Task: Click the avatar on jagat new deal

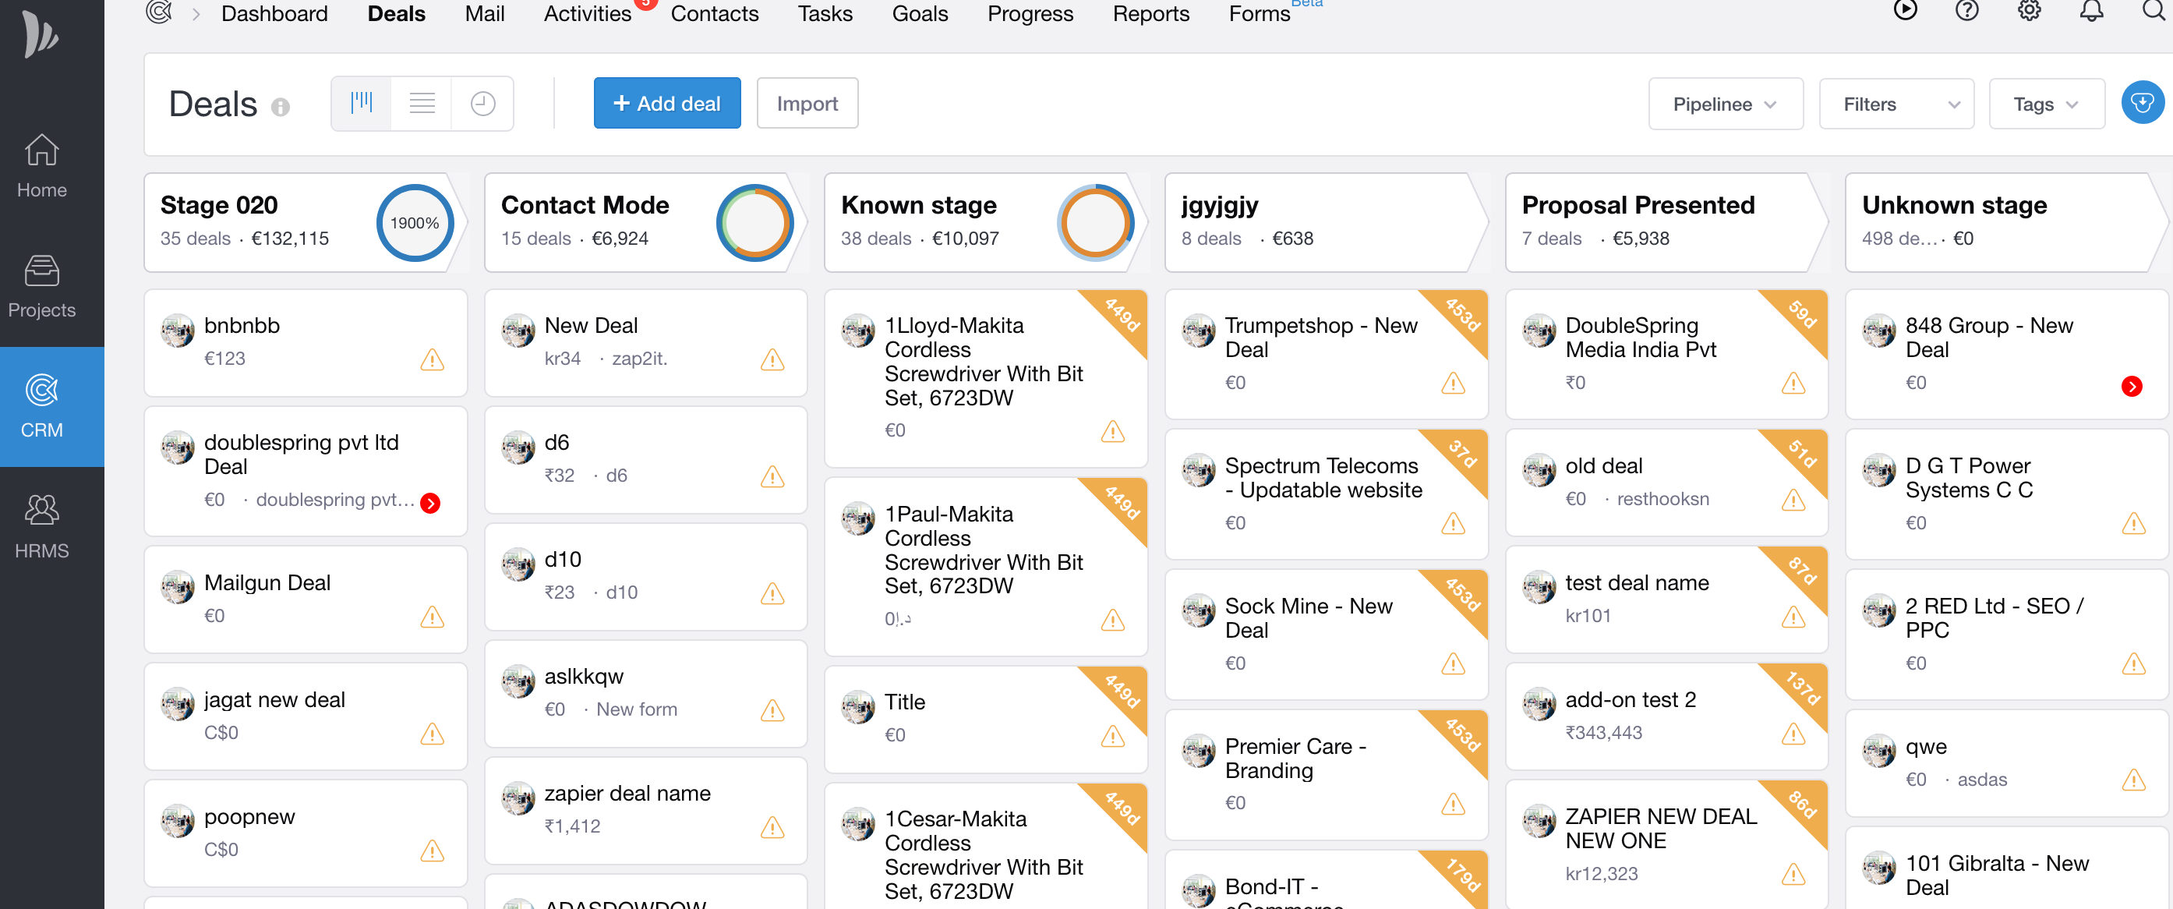Action: coord(177,705)
